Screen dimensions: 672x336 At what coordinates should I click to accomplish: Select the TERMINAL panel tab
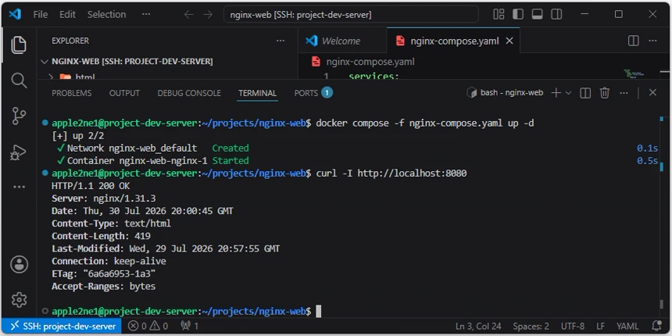click(258, 93)
